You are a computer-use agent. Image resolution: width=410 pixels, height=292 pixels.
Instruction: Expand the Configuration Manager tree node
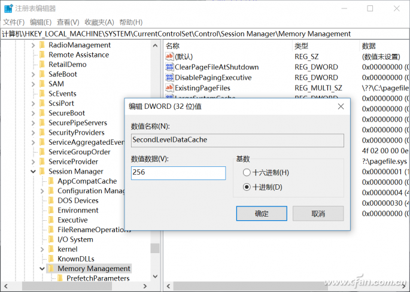pos(42,191)
